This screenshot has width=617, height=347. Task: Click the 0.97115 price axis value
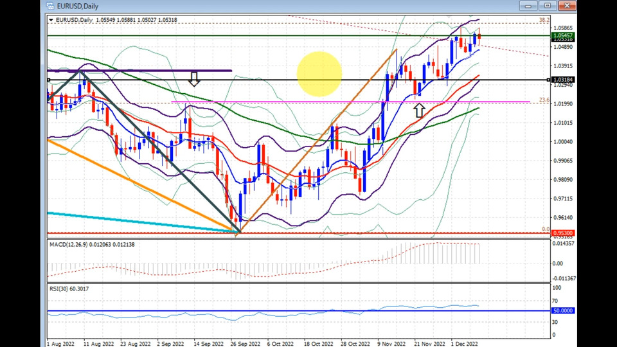(563, 199)
